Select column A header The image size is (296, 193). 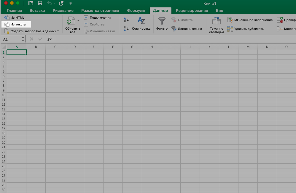tap(17, 47)
